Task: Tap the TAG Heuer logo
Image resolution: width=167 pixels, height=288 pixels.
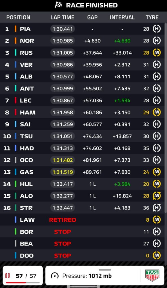Action: click(x=152, y=275)
